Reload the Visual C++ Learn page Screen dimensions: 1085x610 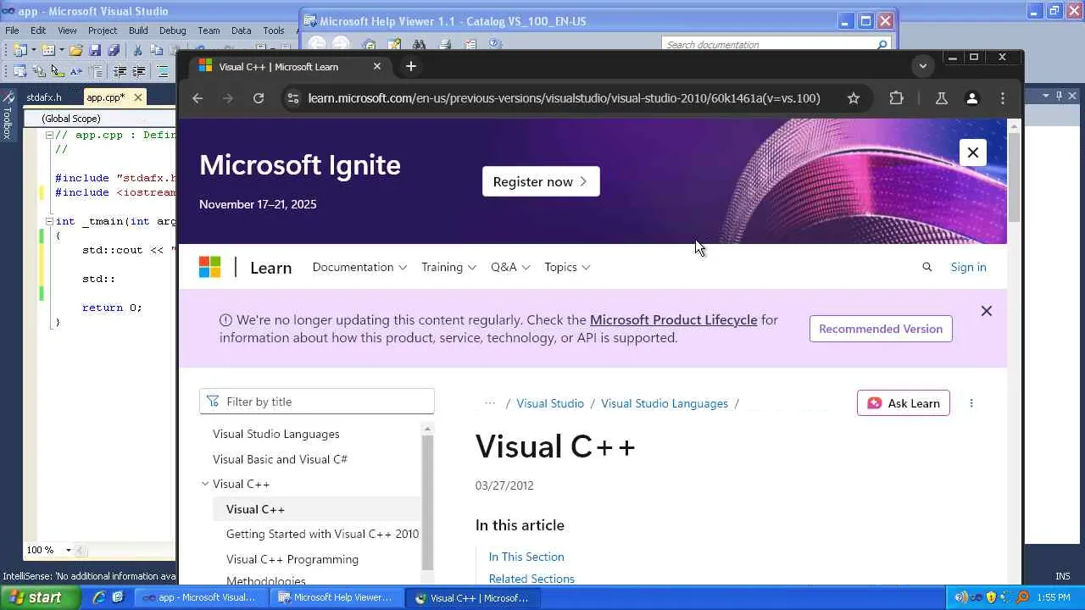[x=259, y=98]
